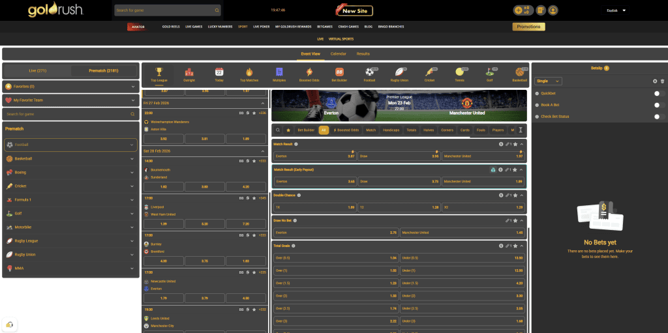Toggle the Check Bet Status switch
668x333 pixels.
coord(659,116)
